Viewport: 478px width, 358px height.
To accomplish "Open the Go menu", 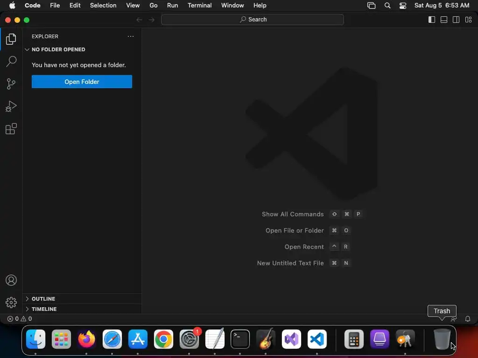I will coord(153,6).
